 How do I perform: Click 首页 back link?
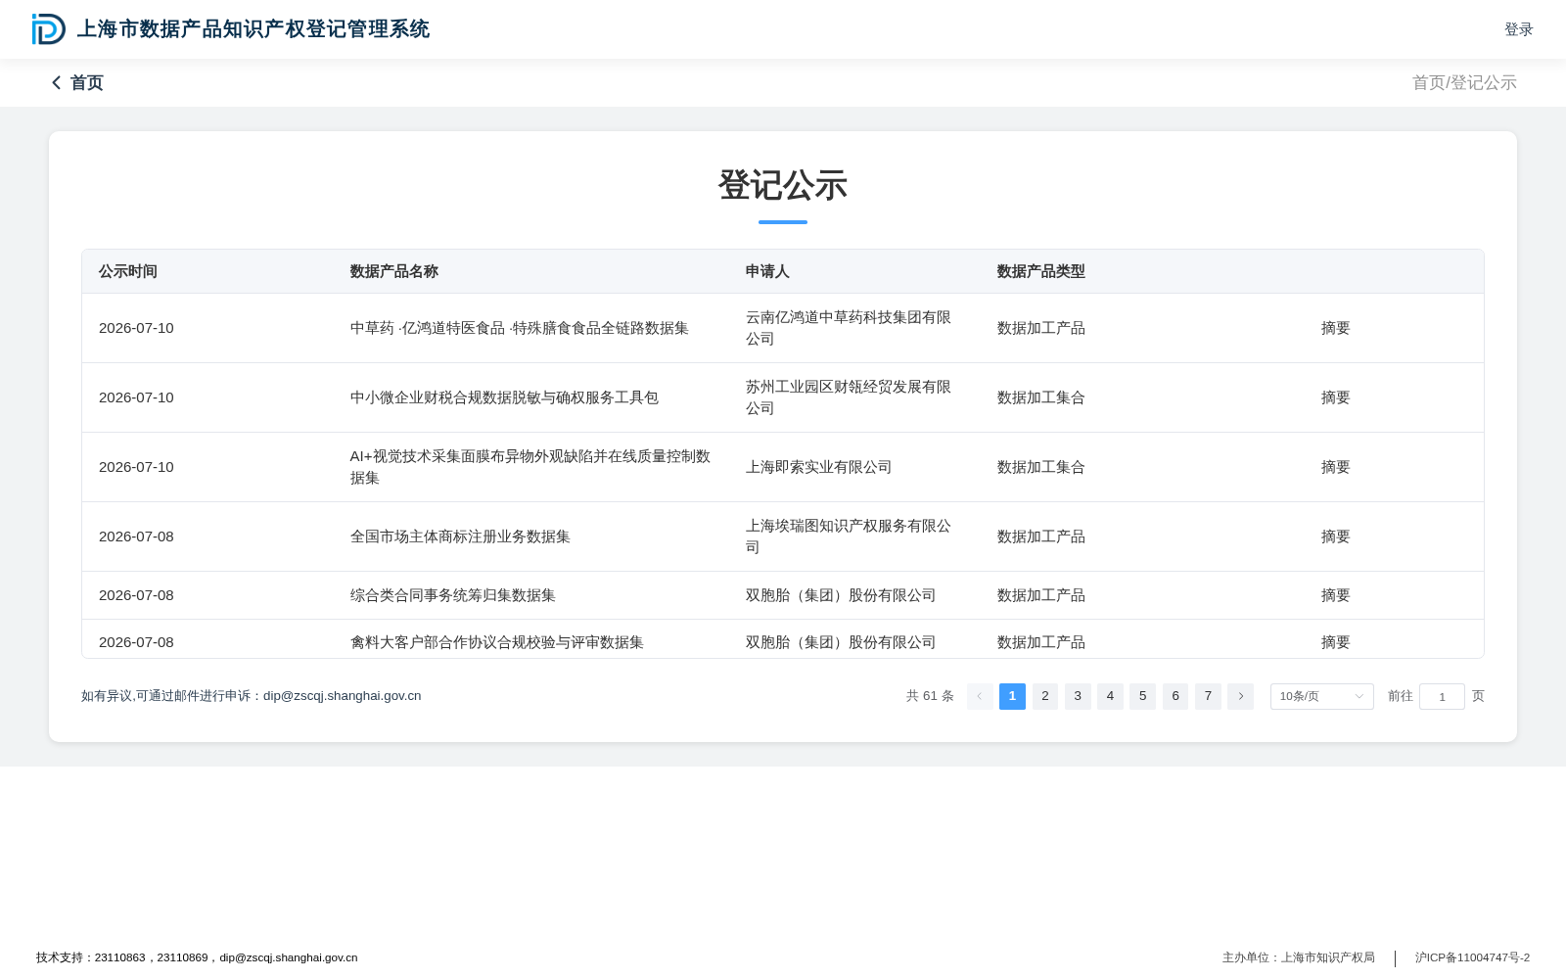[87, 83]
